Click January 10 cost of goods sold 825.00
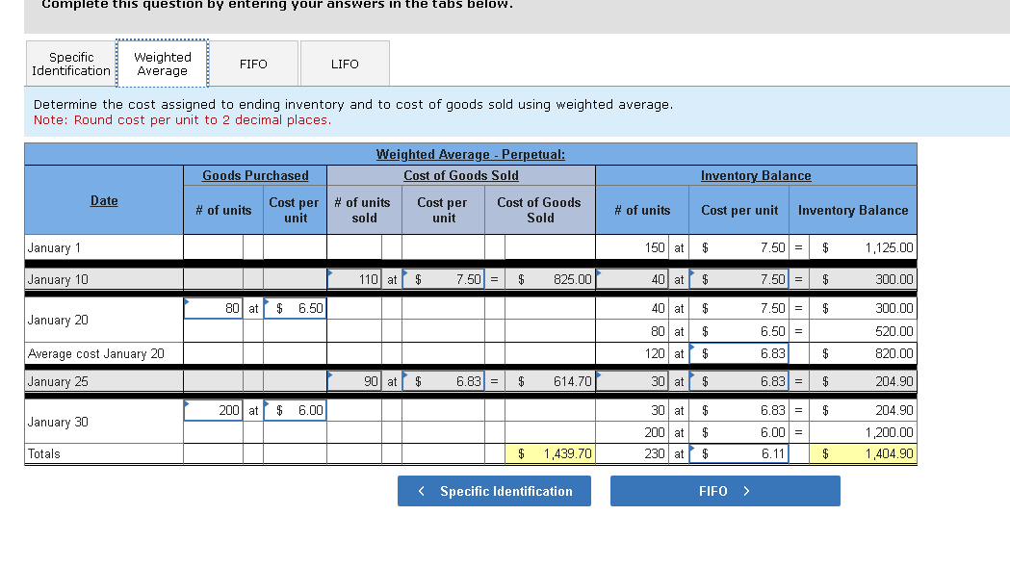Screen dimensions: 1010x567 point(550,279)
